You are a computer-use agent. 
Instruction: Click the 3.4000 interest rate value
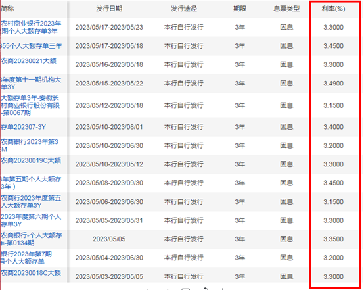333,127
